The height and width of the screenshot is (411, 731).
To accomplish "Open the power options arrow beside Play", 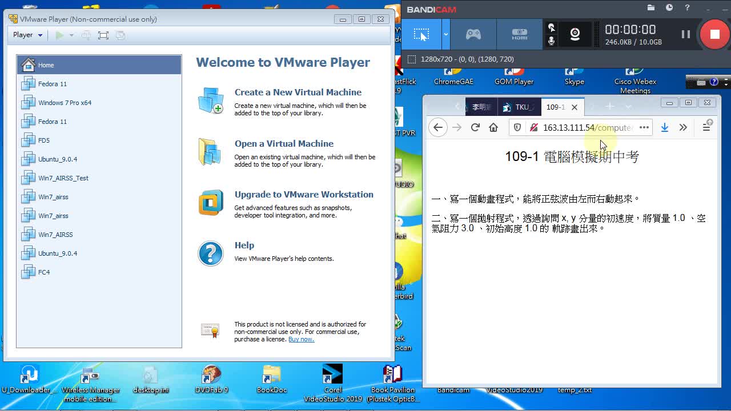I will [x=71, y=35].
